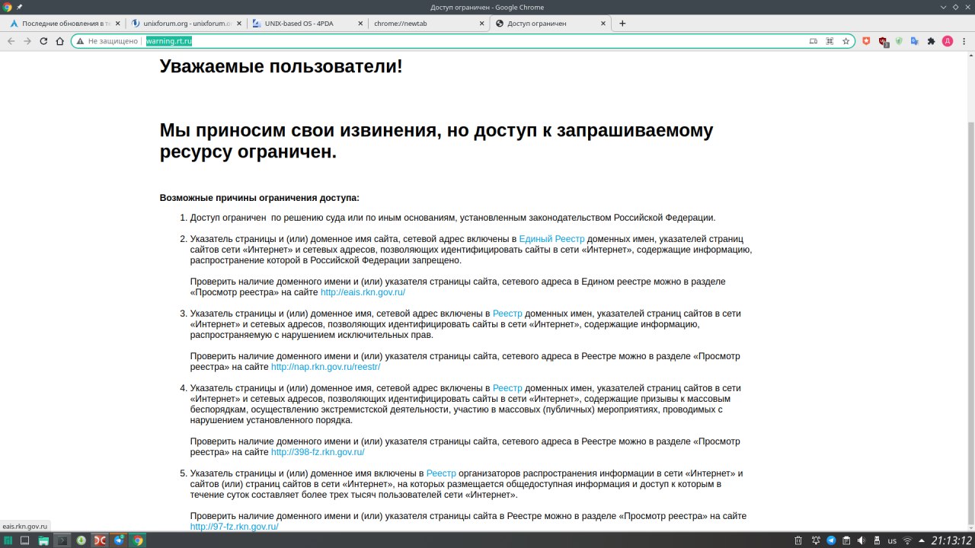
Task: Go back to the previous page
Action: [11, 41]
